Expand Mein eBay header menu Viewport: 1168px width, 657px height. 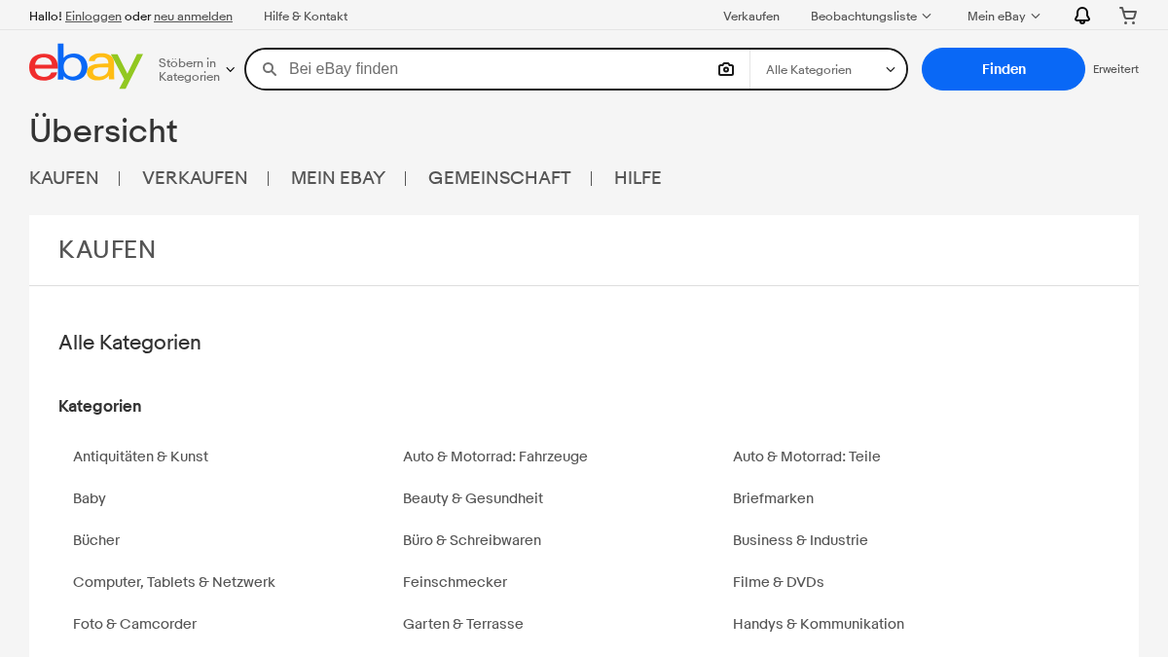pyautogui.click(x=1004, y=16)
